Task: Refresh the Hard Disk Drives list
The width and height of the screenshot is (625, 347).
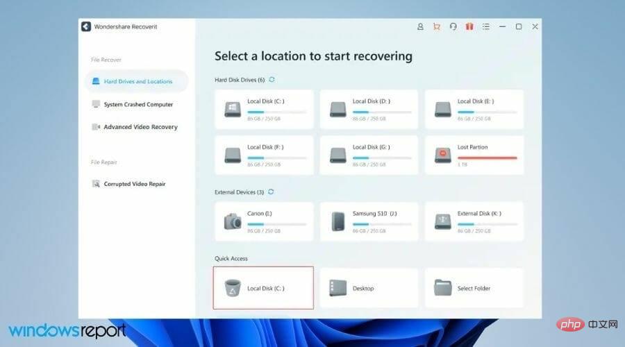Action: [272, 80]
